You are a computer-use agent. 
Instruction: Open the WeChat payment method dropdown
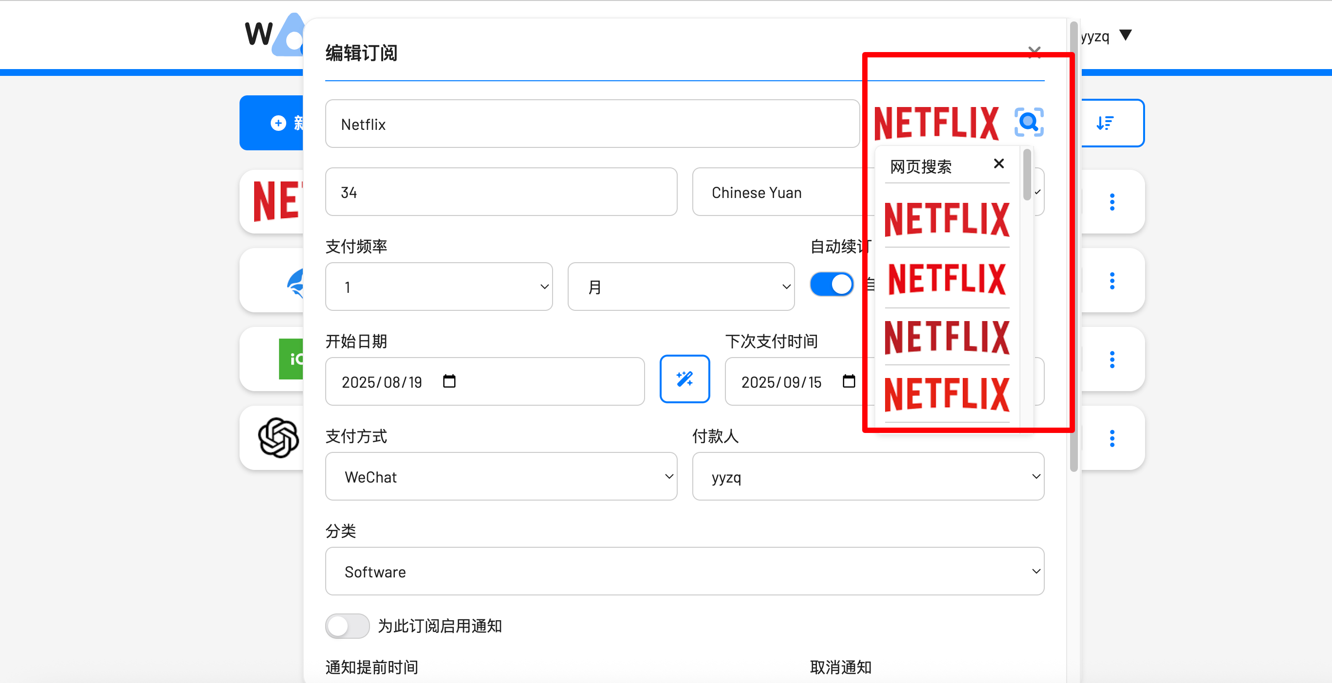500,476
